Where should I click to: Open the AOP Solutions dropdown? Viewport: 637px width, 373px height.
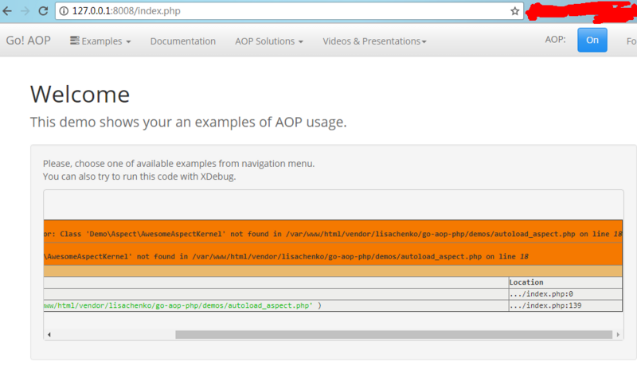coord(268,41)
